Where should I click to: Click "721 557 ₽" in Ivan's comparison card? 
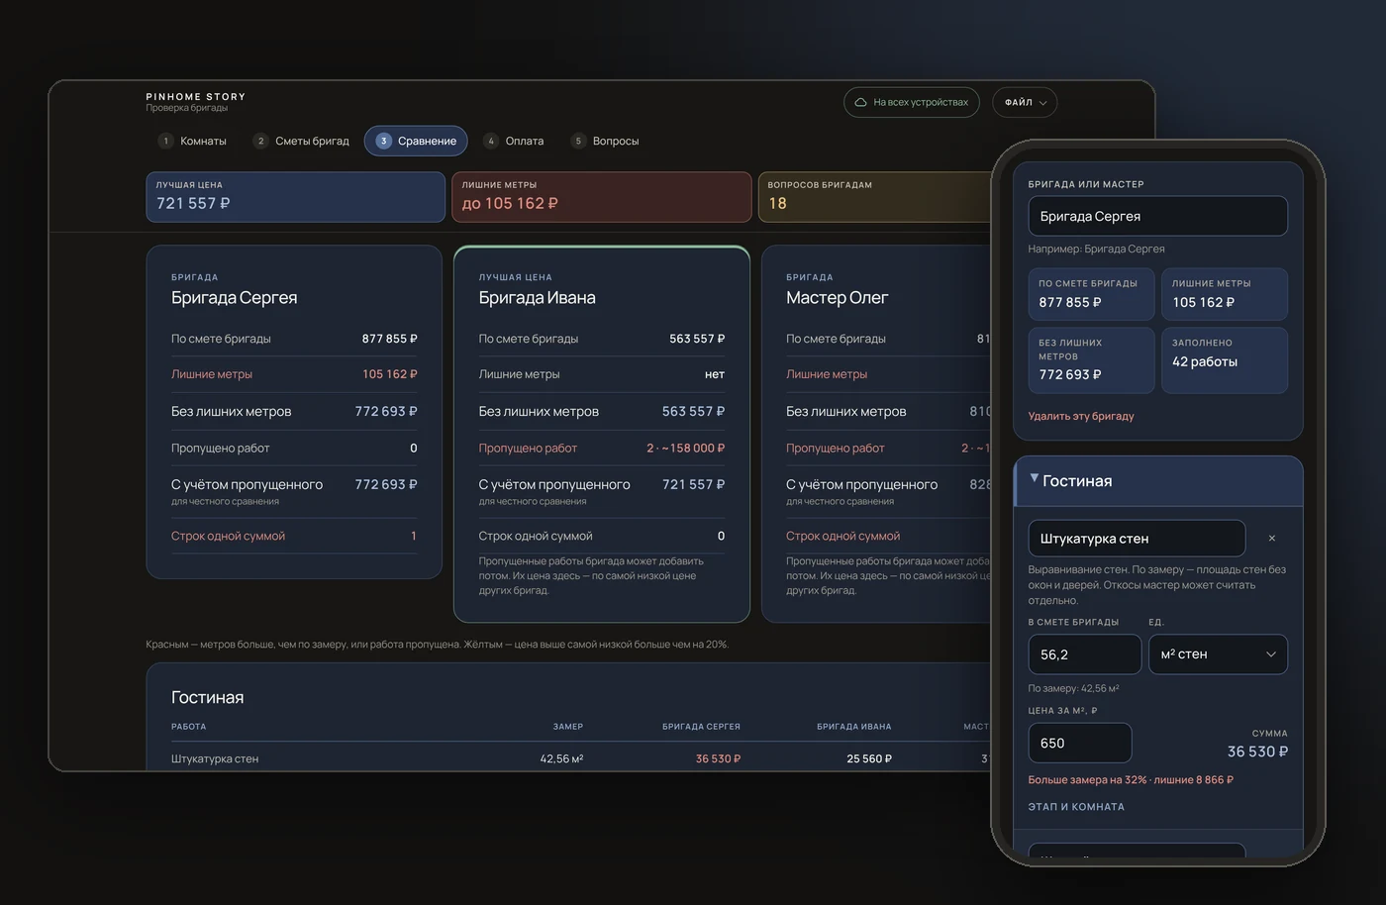[x=693, y=484]
